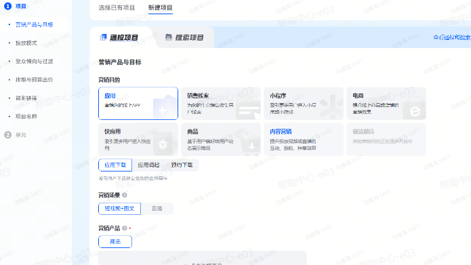Choose the 应用 marketing goal card

138,103
